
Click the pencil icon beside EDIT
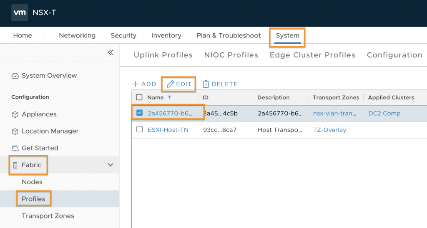(x=170, y=84)
